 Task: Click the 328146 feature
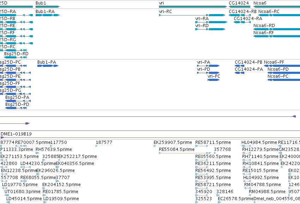pos(218,195)
